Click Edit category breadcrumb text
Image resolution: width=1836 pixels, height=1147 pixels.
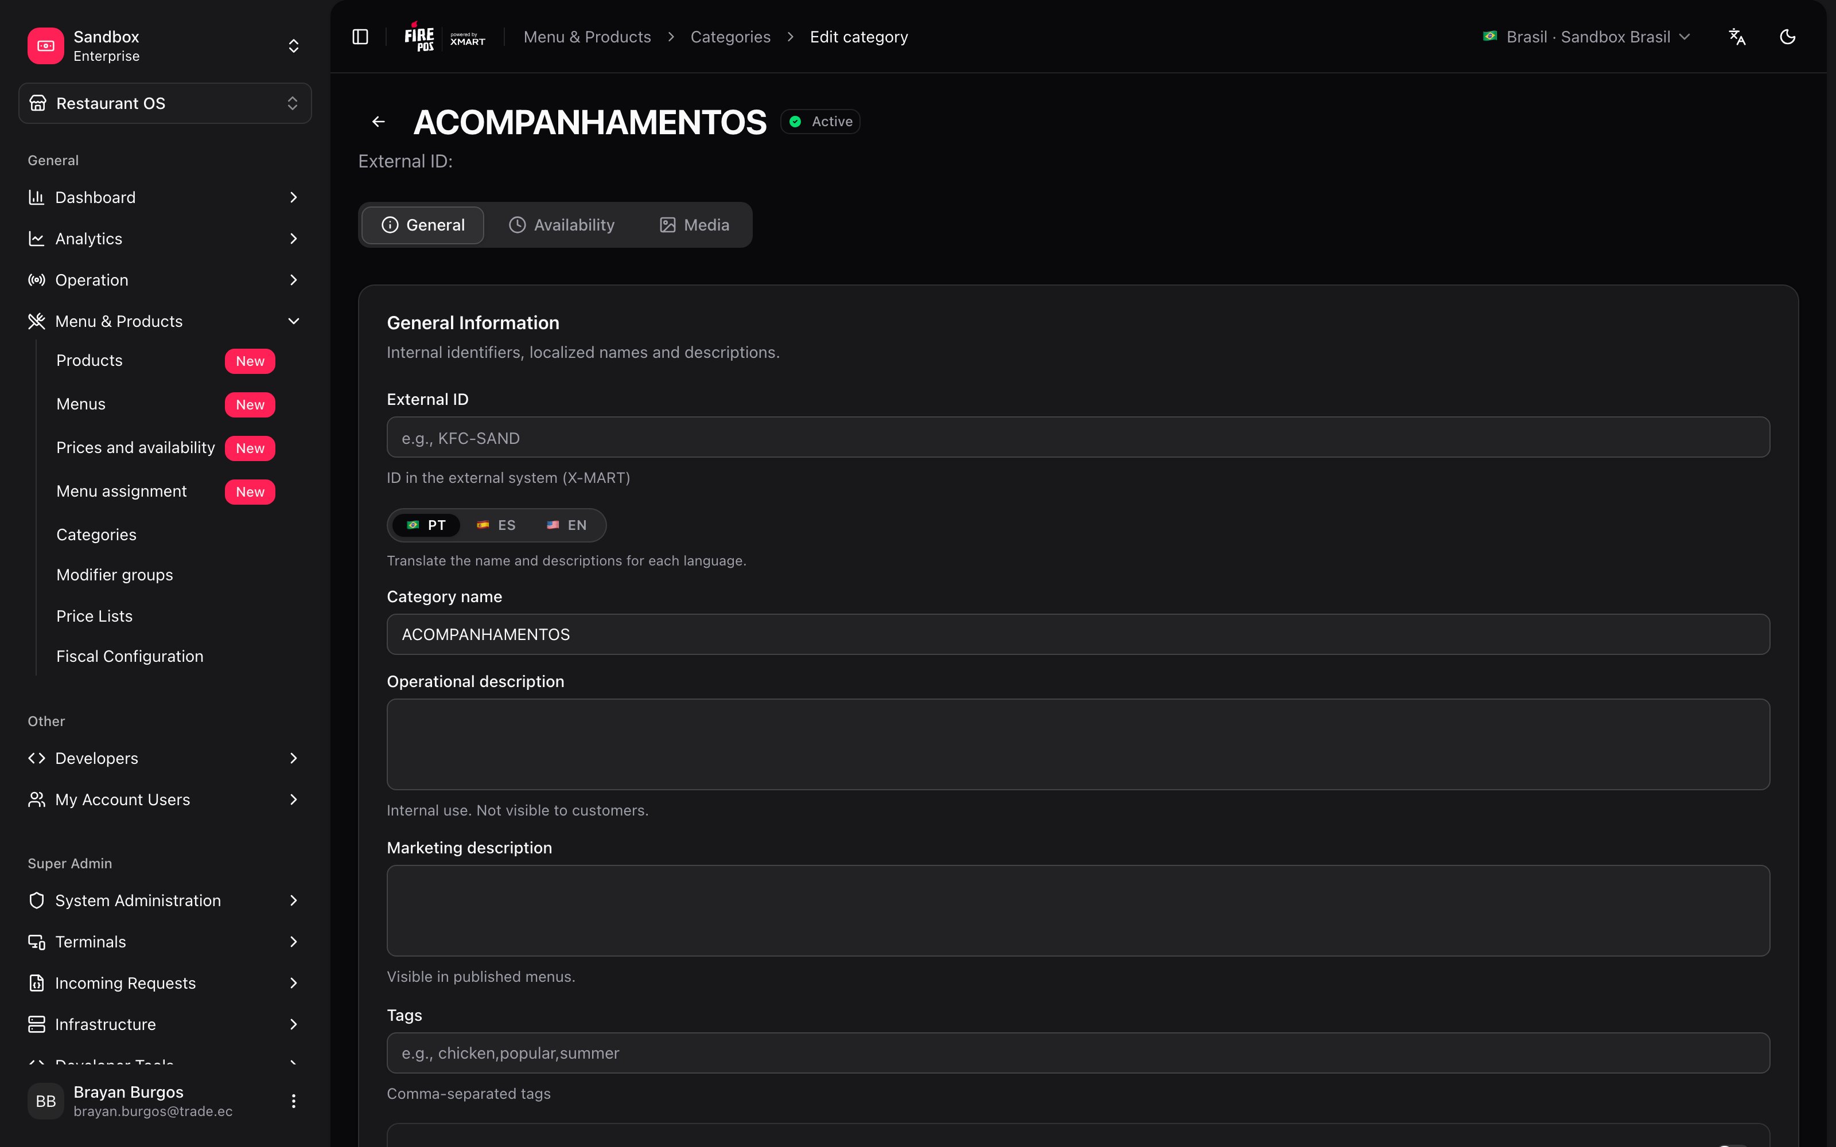(859, 36)
